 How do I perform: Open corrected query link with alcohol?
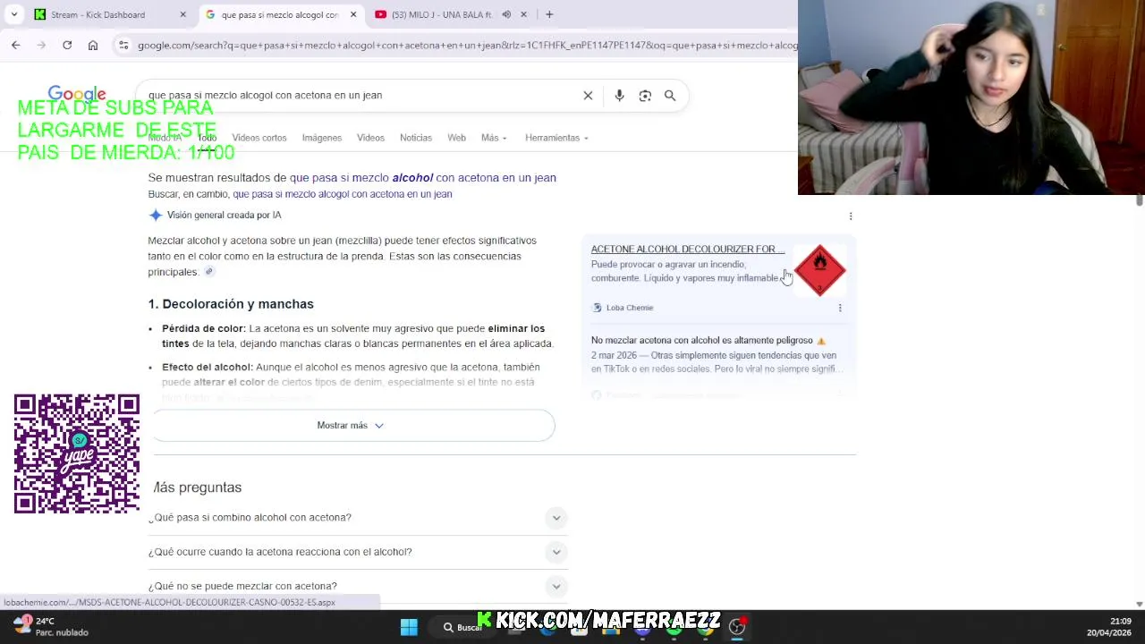(423, 178)
